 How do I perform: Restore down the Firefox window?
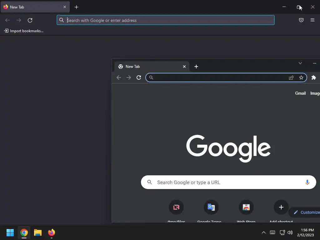(x=298, y=7)
